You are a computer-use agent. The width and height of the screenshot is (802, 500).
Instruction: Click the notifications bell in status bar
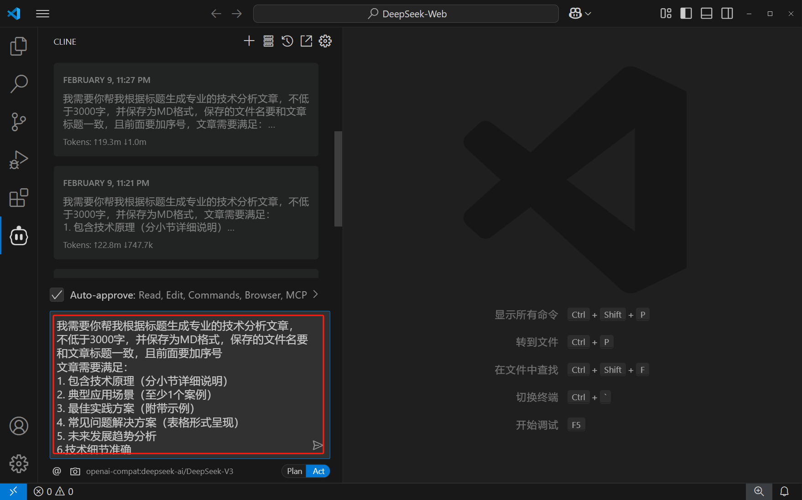(x=784, y=491)
